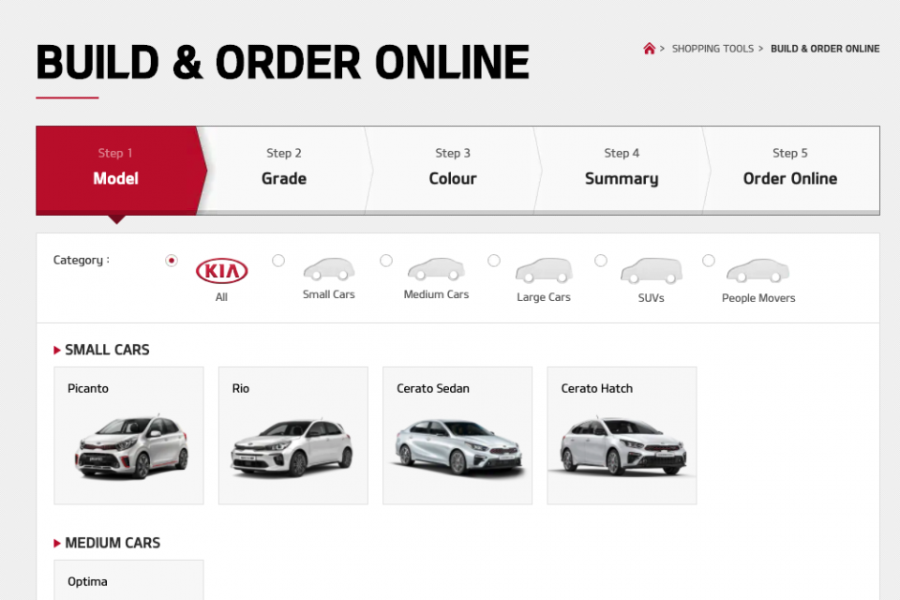Image resolution: width=900 pixels, height=600 pixels.
Task: Click the Kia logo under Category
Action: tap(221, 271)
